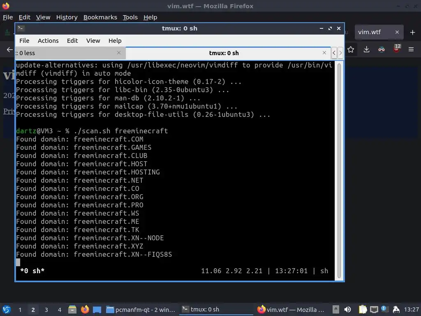Switch to workspace 2 in taskbar
The width and height of the screenshot is (421, 316).
33,310
